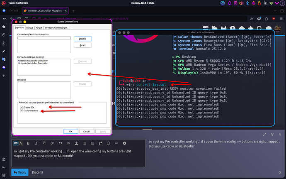Discard the reply draft
The width and height of the screenshot is (286, 179).
click(37, 172)
